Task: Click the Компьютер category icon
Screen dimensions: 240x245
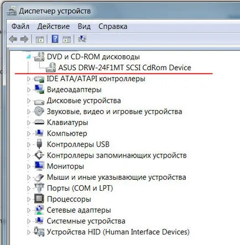Action: click(x=39, y=133)
